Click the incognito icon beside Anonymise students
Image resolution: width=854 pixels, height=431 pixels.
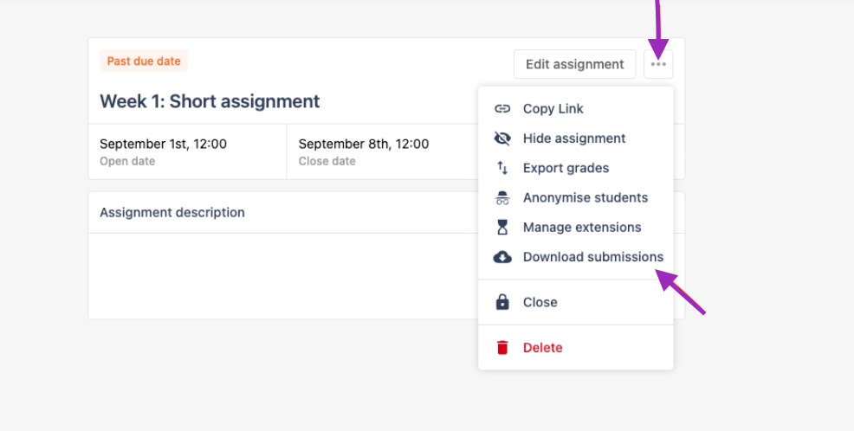point(502,197)
